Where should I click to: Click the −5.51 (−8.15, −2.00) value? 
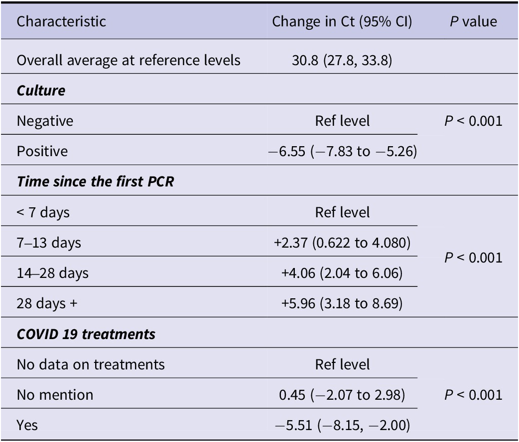point(343,425)
